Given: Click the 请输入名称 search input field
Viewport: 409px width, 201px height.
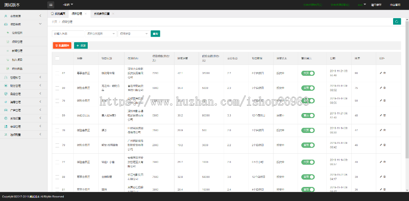Looking at the screenshot, I should point(68,34).
